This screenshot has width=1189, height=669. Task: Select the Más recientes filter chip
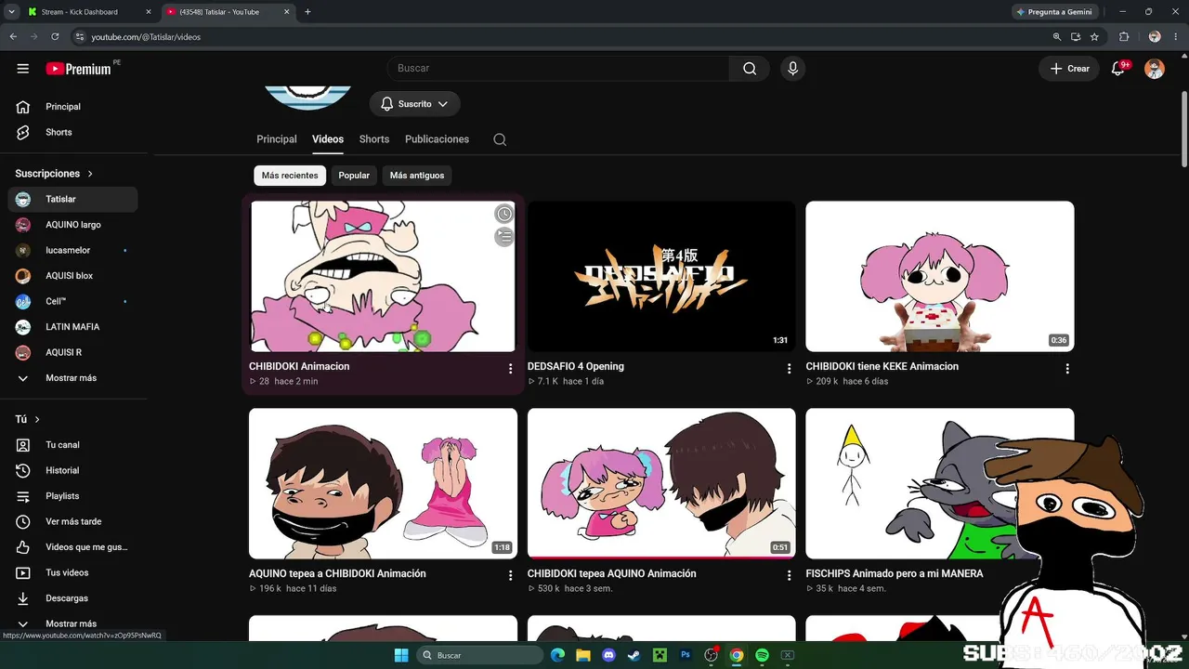[x=290, y=176]
